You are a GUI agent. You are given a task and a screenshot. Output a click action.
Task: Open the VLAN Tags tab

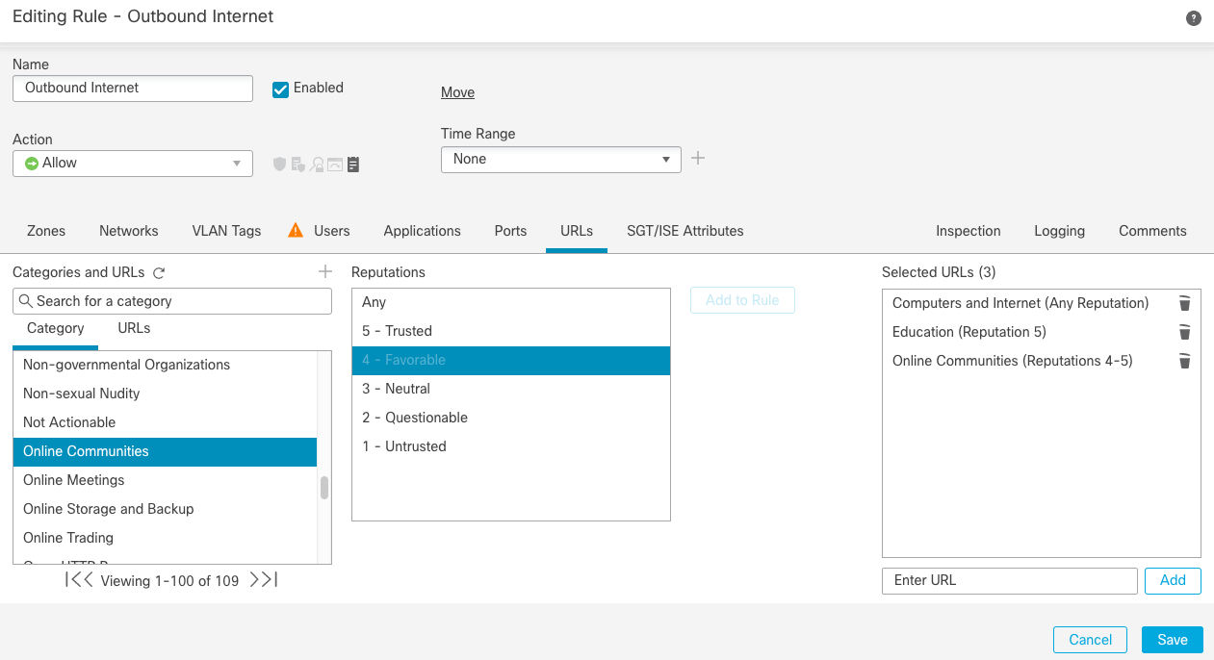(226, 231)
